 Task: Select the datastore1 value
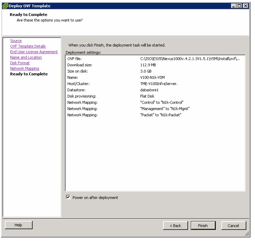point(149,90)
